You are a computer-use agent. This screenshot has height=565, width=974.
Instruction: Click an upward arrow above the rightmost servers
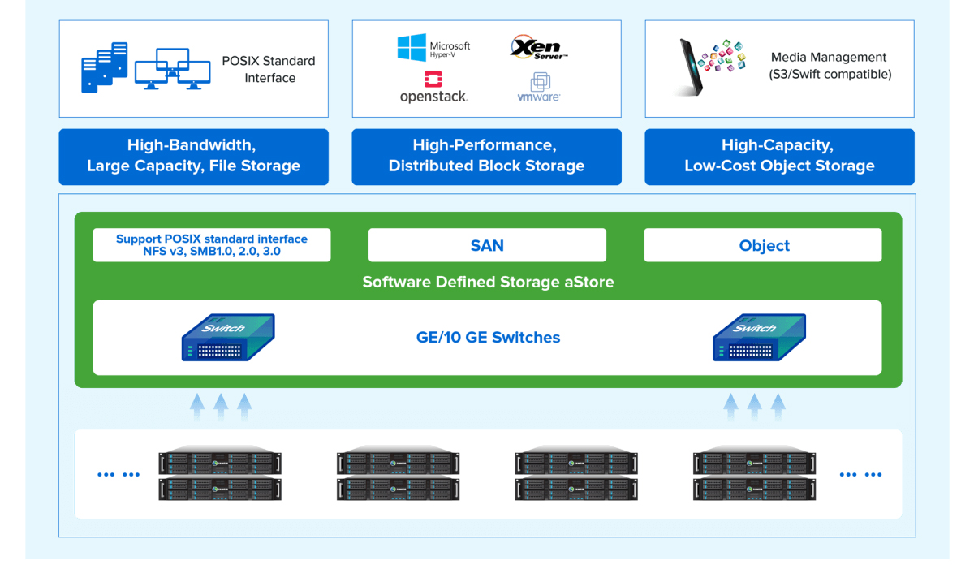[x=754, y=406]
